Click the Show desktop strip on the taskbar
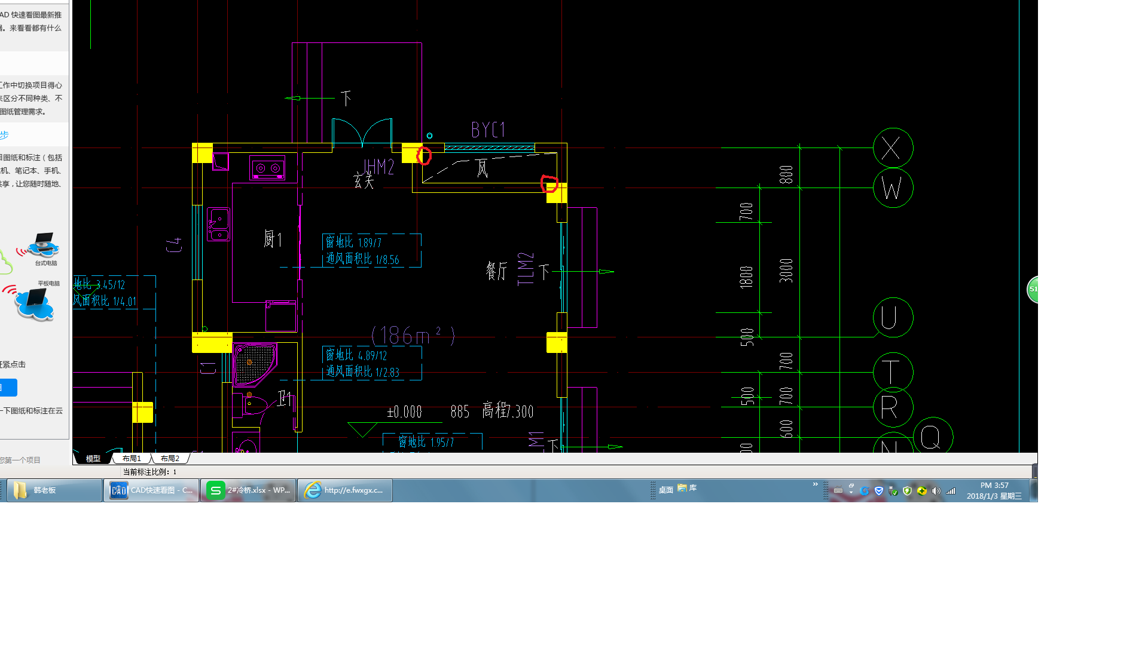1148x645 pixels. coord(1034,490)
